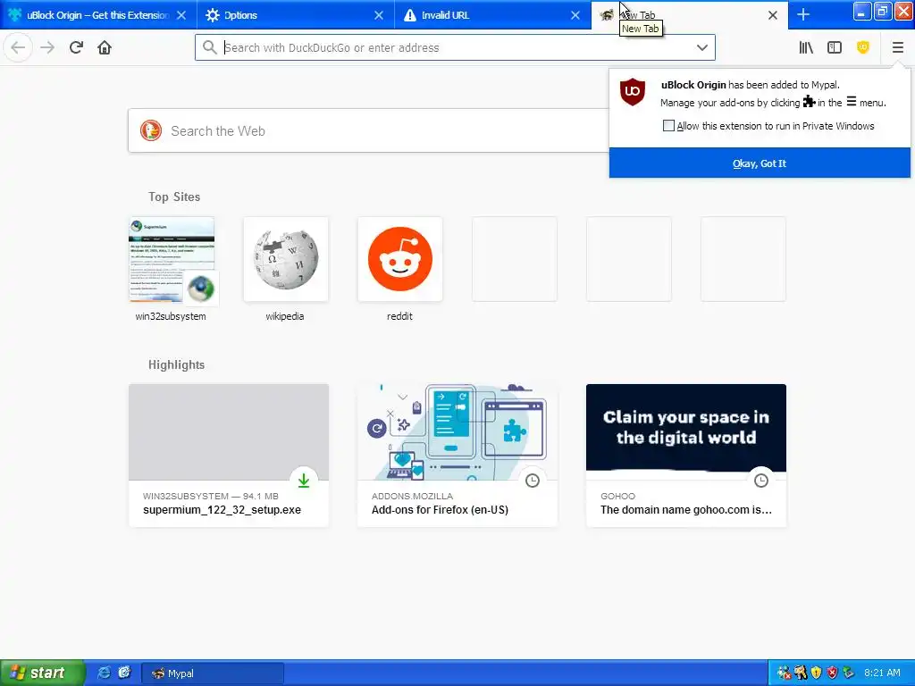The width and height of the screenshot is (915, 686).
Task: Click the Windows Security Alert yellow shield tray icon
Action: (817, 673)
